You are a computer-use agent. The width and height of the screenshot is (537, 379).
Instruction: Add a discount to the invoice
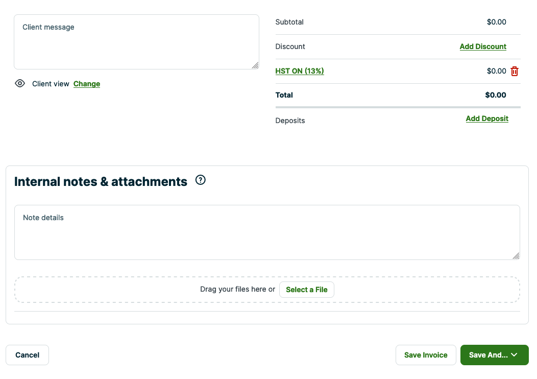[483, 46]
